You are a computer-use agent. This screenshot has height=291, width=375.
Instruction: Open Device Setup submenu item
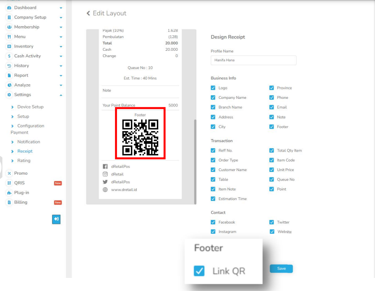[x=30, y=107]
